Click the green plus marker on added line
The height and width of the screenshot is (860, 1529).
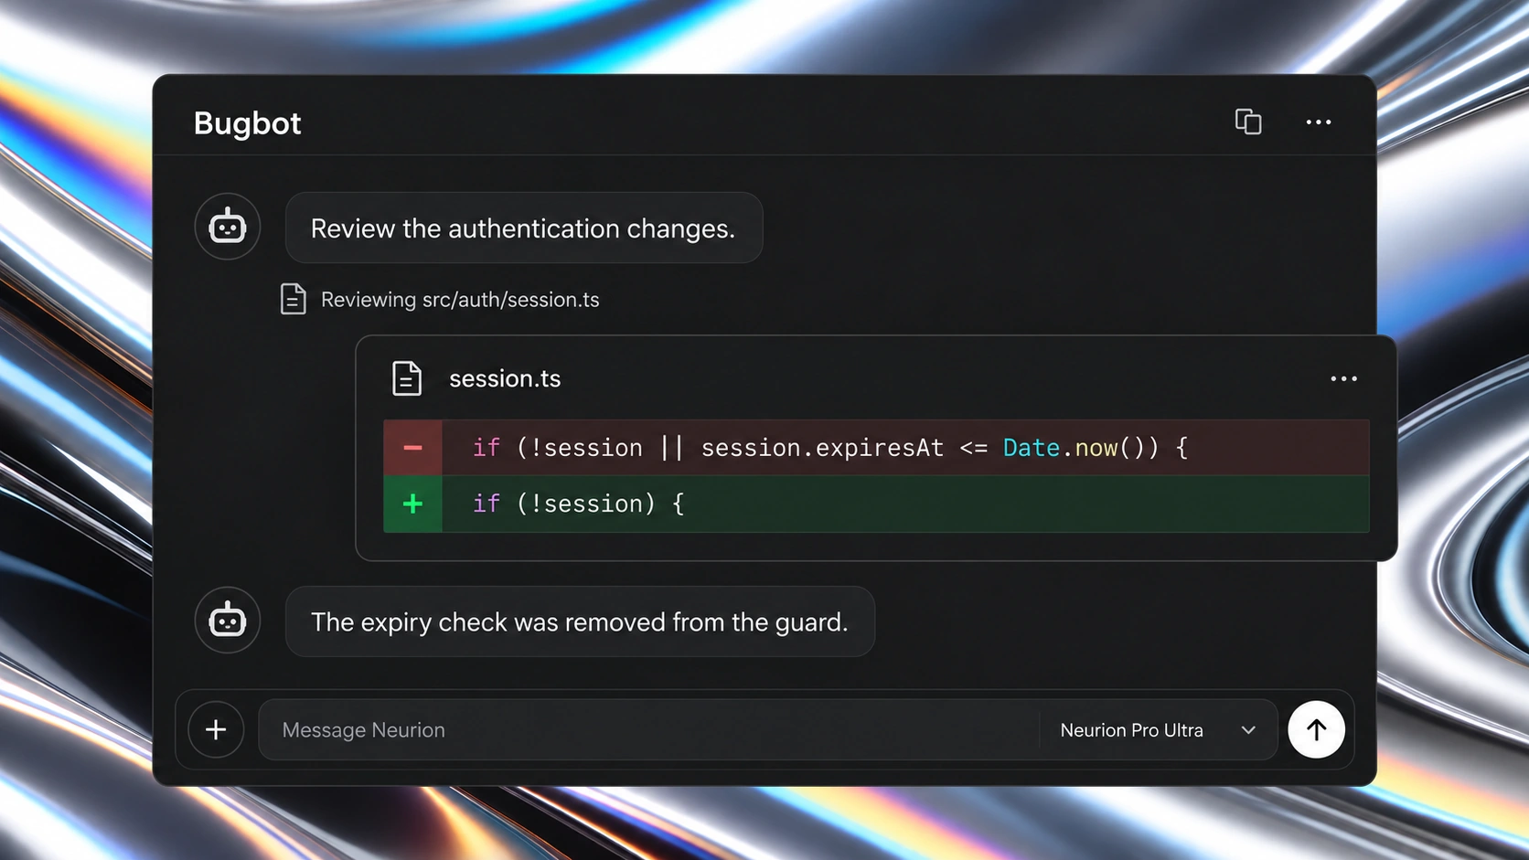click(412, 504)
